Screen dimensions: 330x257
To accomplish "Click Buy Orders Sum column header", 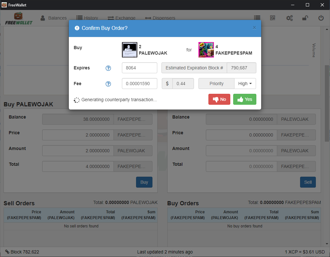I will [x=302, y=215].
